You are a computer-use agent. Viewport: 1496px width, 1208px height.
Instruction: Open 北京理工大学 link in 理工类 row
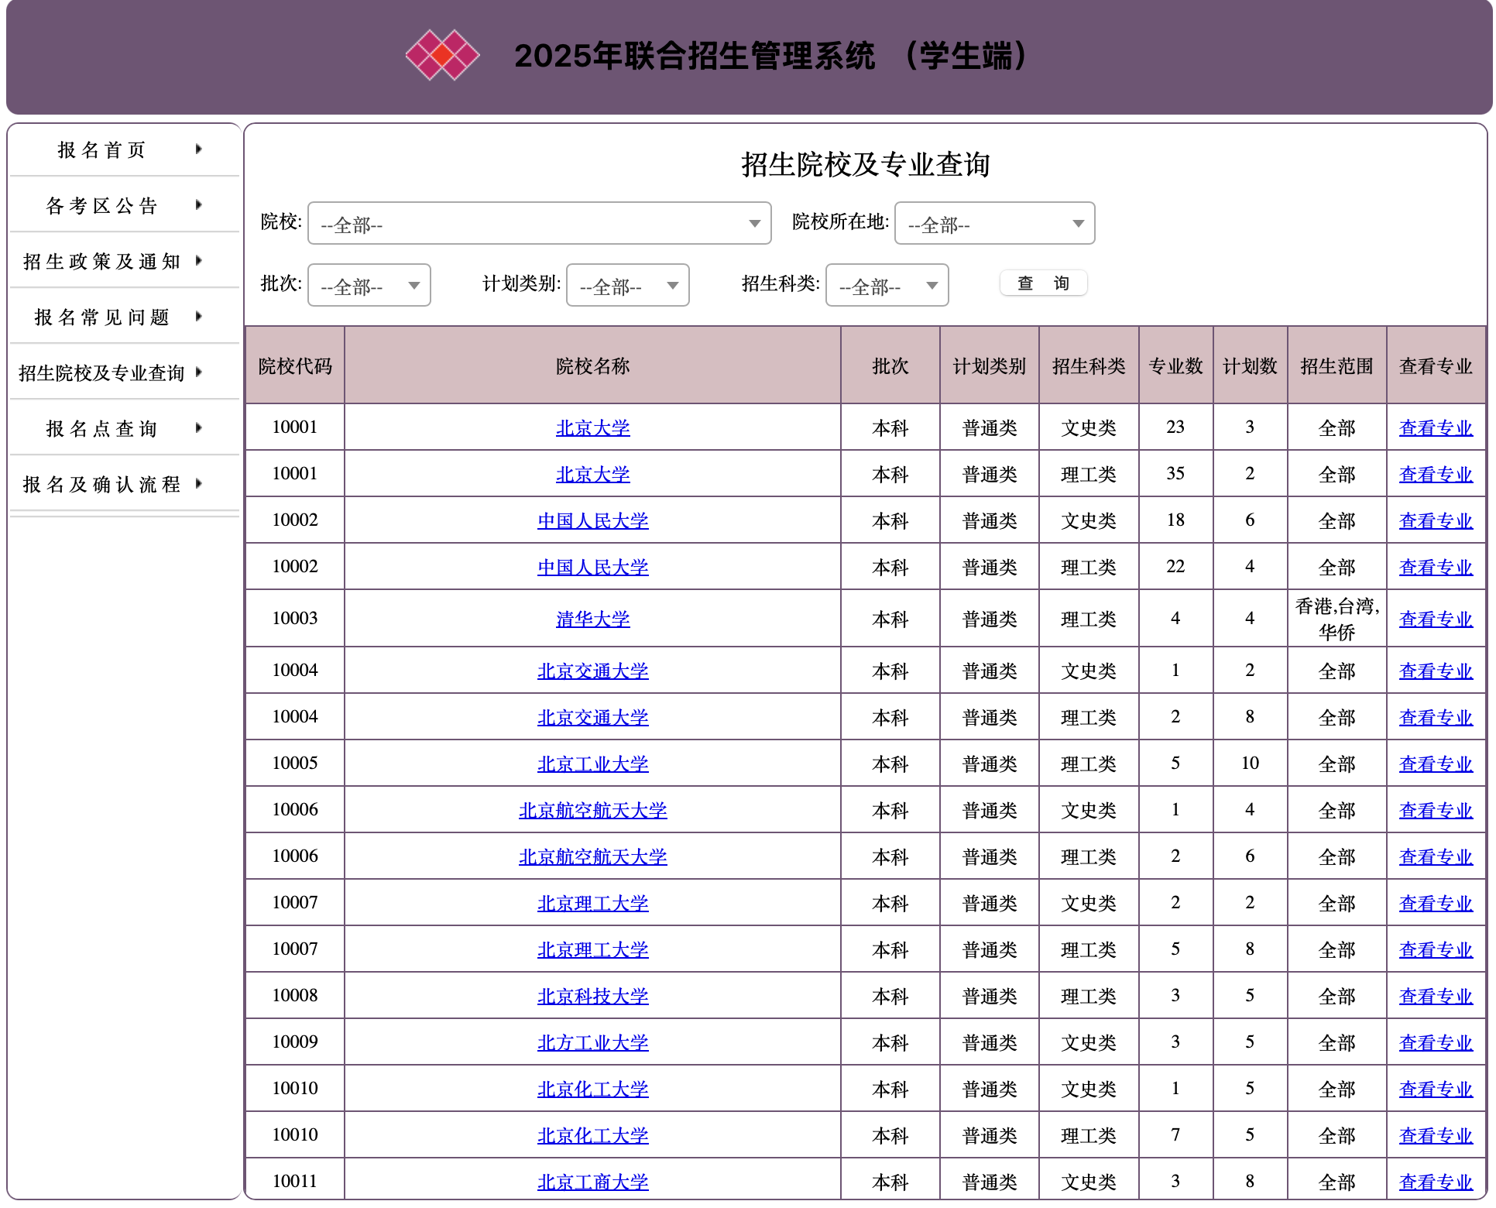point(593,949)
